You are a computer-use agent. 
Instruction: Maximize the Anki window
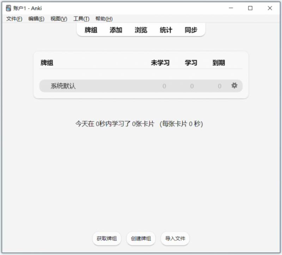(250, 8)
